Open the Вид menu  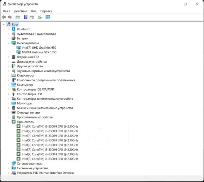point(34,11)
